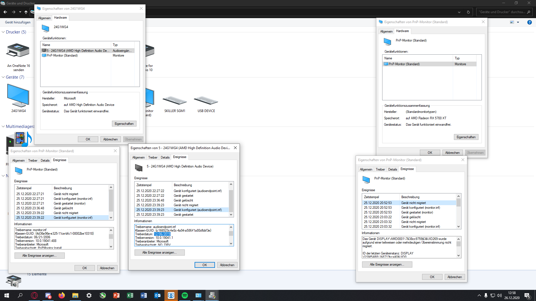
Task: Open network status tray icon
Action: click(493, 295)
